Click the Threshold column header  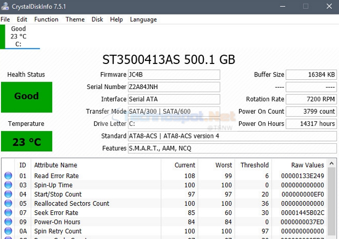[253, 165]
